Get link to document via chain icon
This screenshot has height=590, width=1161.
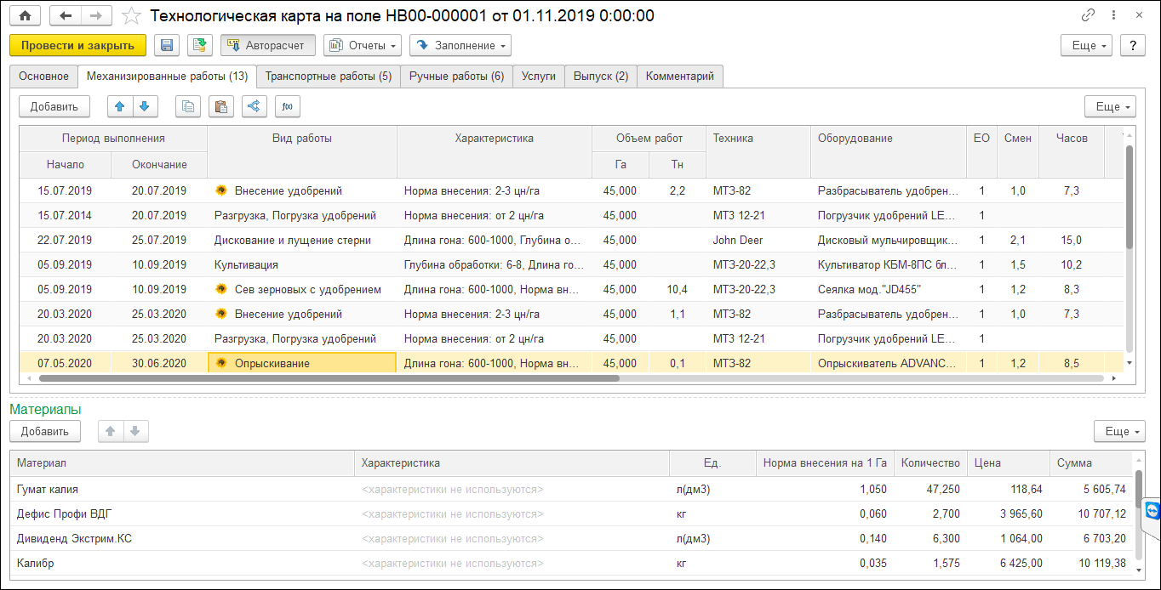(x=1088, y=15)
